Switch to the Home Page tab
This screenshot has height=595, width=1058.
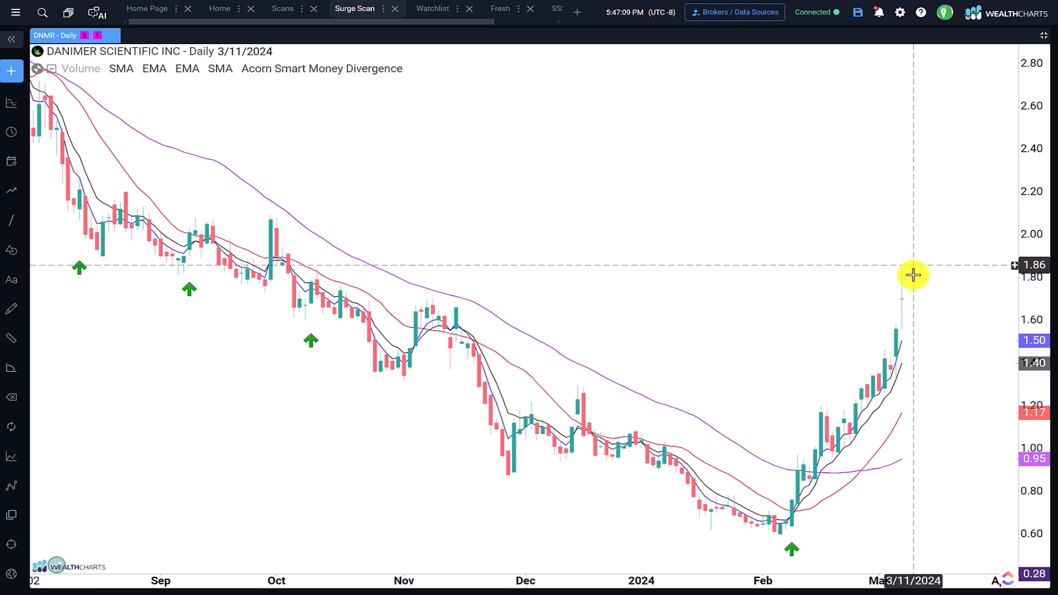click(x=147, y=8)
